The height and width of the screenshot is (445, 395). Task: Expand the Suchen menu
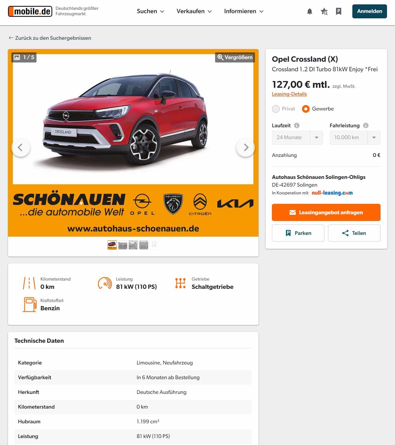tap(150, 11)
